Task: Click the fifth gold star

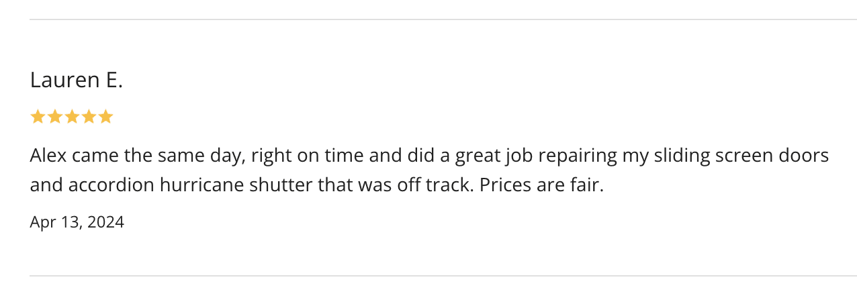Action: coord(105,117)
